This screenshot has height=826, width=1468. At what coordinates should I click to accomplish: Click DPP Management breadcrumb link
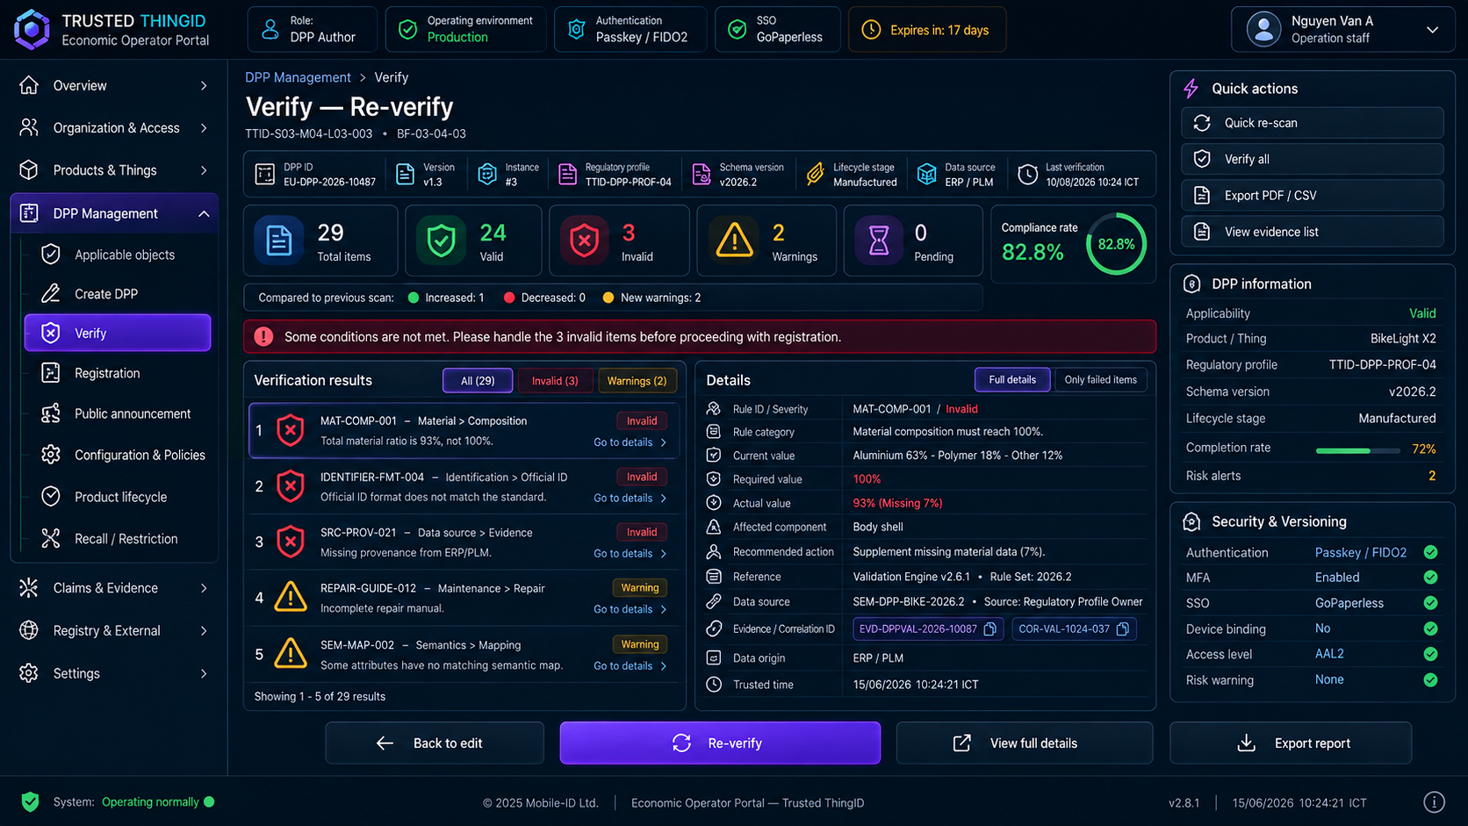pyautogui.click(x=298, y=77)
